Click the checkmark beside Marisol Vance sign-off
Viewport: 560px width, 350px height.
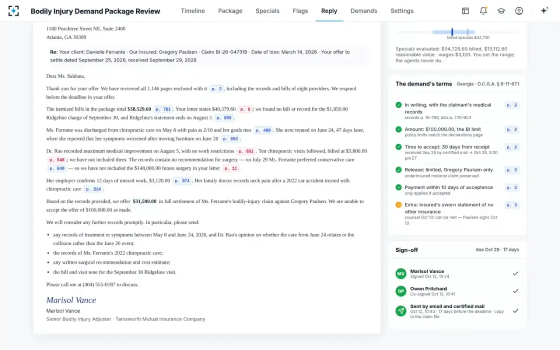click(516, 273)
